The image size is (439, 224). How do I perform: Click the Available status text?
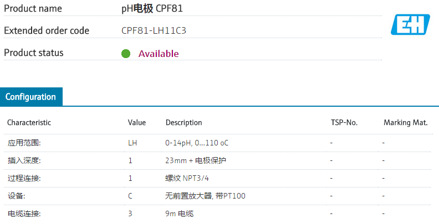pyautogui.click(x=159, y=54)
